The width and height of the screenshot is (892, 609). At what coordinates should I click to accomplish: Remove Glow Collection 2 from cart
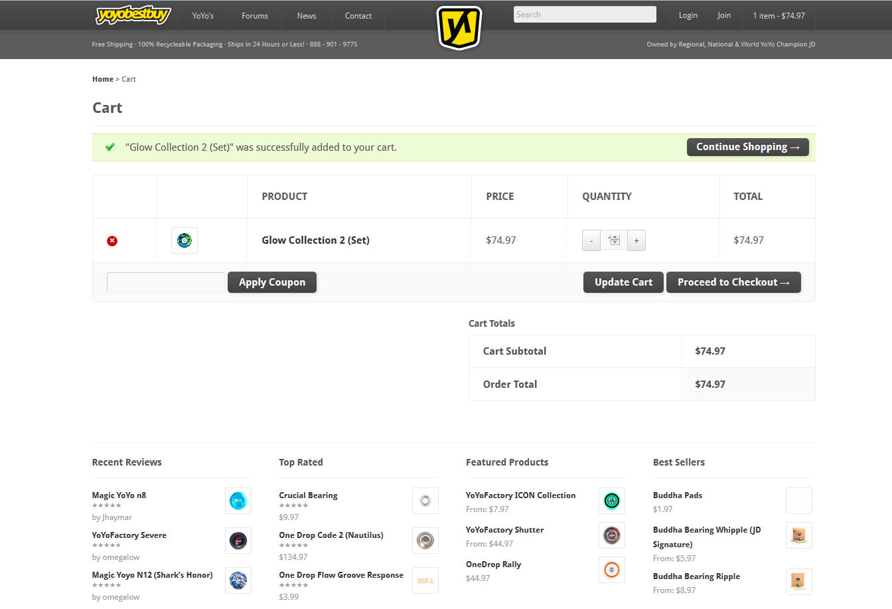pyautogui.click(x=112, y=240)
